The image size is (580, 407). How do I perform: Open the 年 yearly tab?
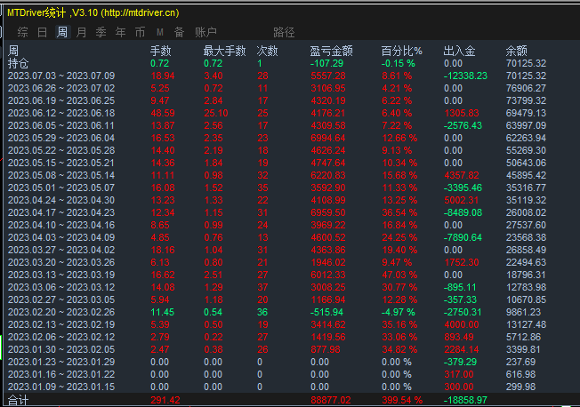point(121,32)
